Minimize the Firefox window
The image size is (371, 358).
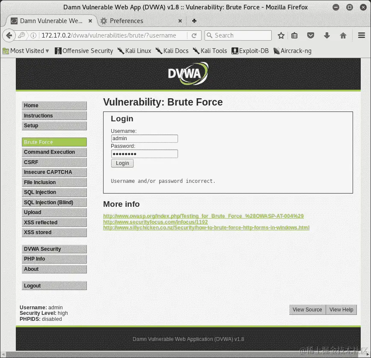336,7
